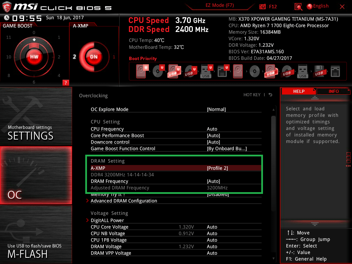Select the UEFI CD/DVD boot device icon
The image size is (352, 264).
point(158,71)
